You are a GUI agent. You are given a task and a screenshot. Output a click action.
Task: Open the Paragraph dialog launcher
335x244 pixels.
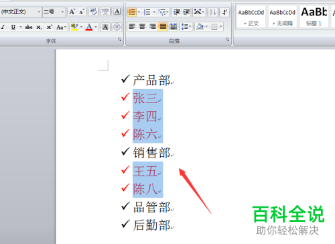pyautogui.click(x=227, y=40)
